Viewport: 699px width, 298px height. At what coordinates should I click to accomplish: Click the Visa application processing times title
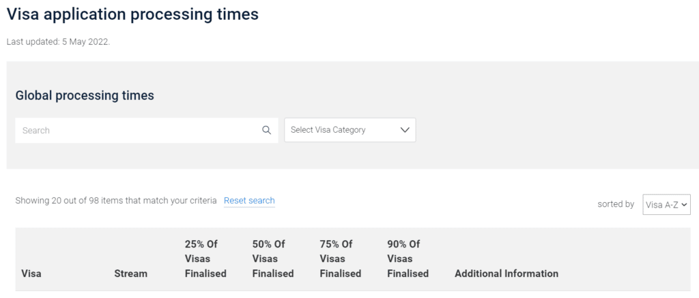(132, 14)
